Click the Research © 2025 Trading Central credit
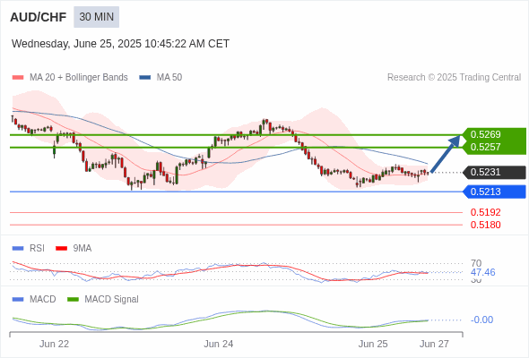The width and height of the screenshot is (529, 358). pos(454,78)
